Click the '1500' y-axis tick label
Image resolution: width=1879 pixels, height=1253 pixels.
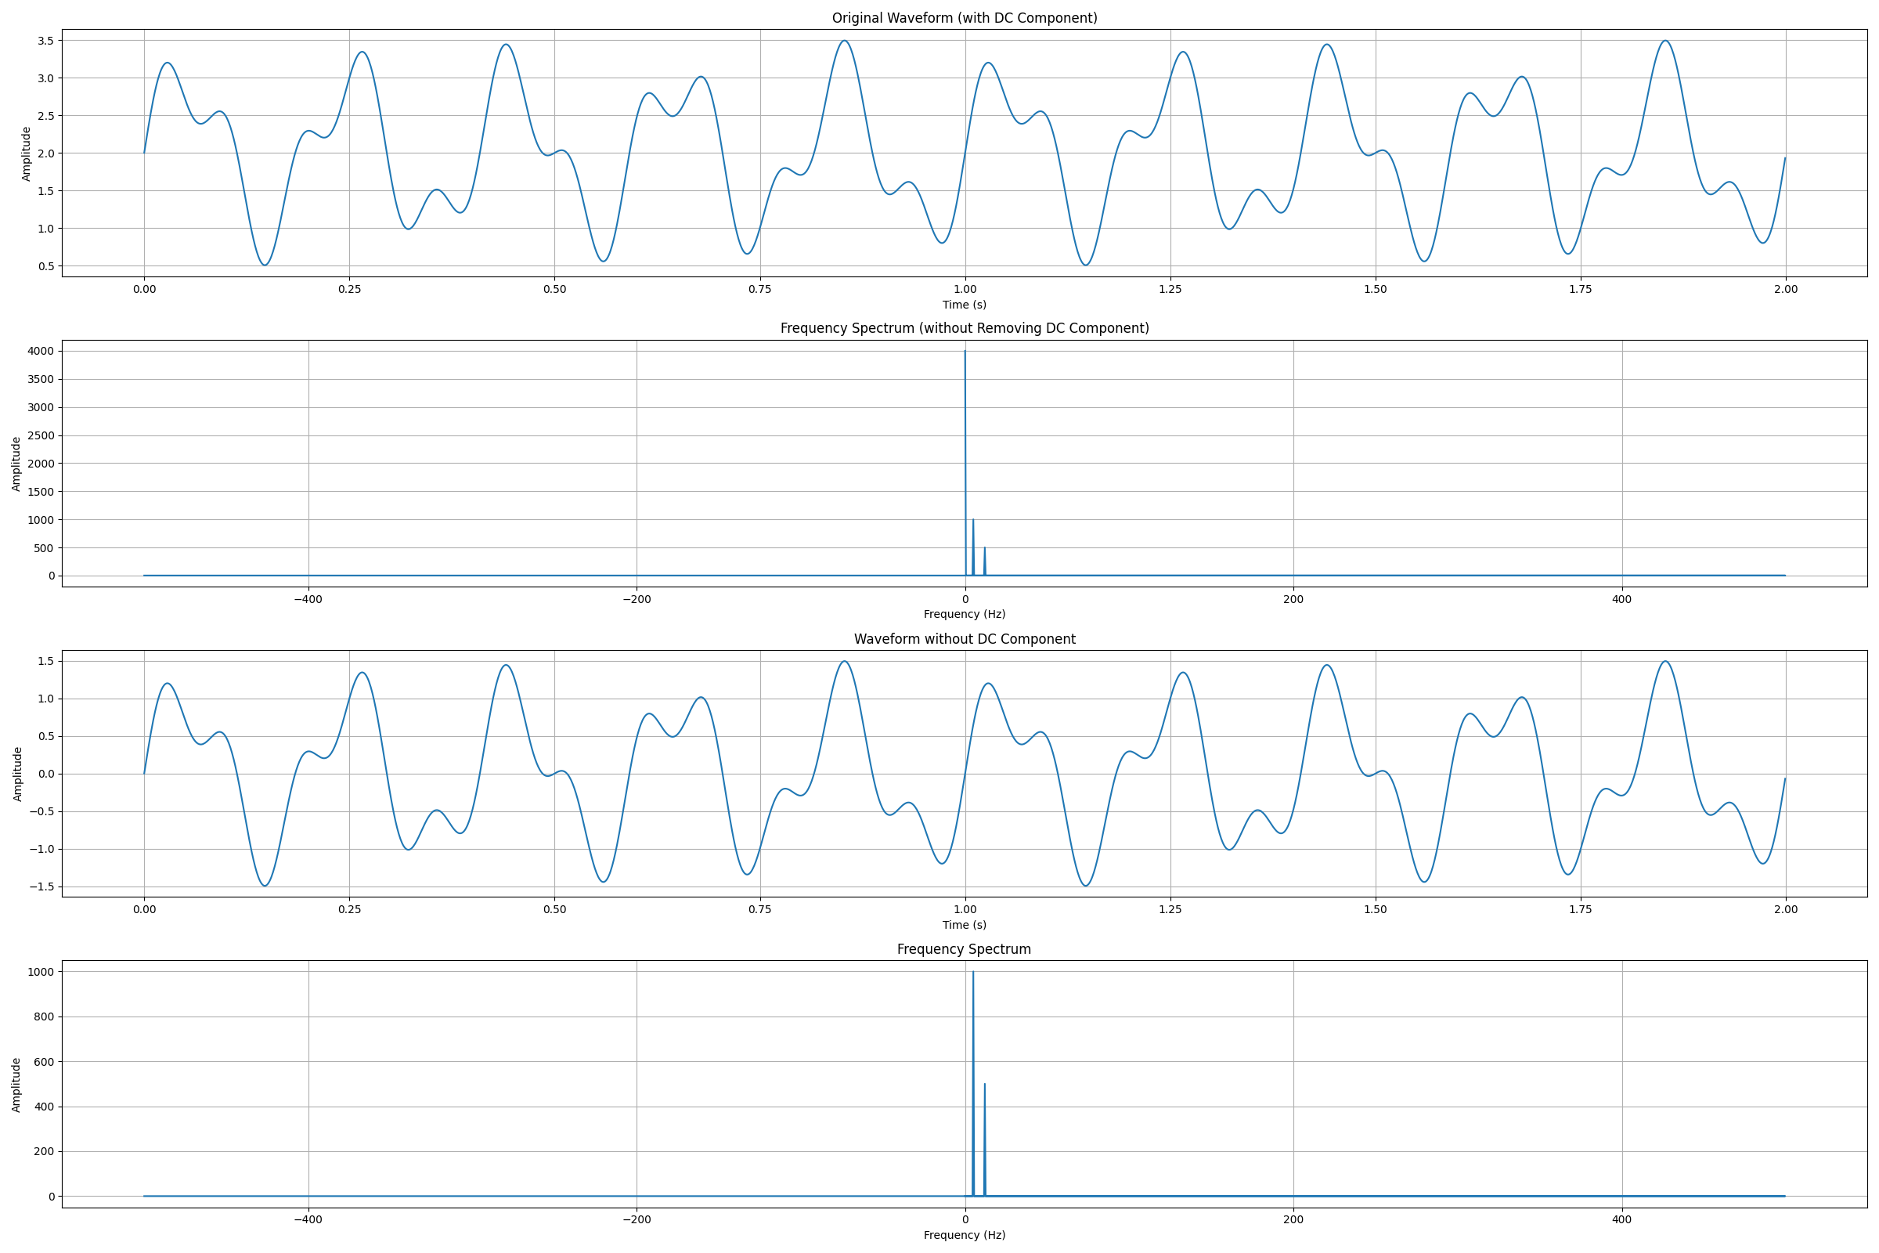coord(41,492)
